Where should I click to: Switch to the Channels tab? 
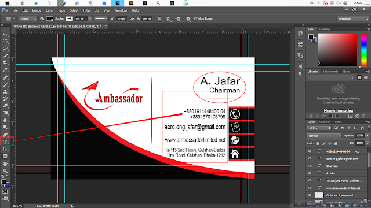[325, 122]
